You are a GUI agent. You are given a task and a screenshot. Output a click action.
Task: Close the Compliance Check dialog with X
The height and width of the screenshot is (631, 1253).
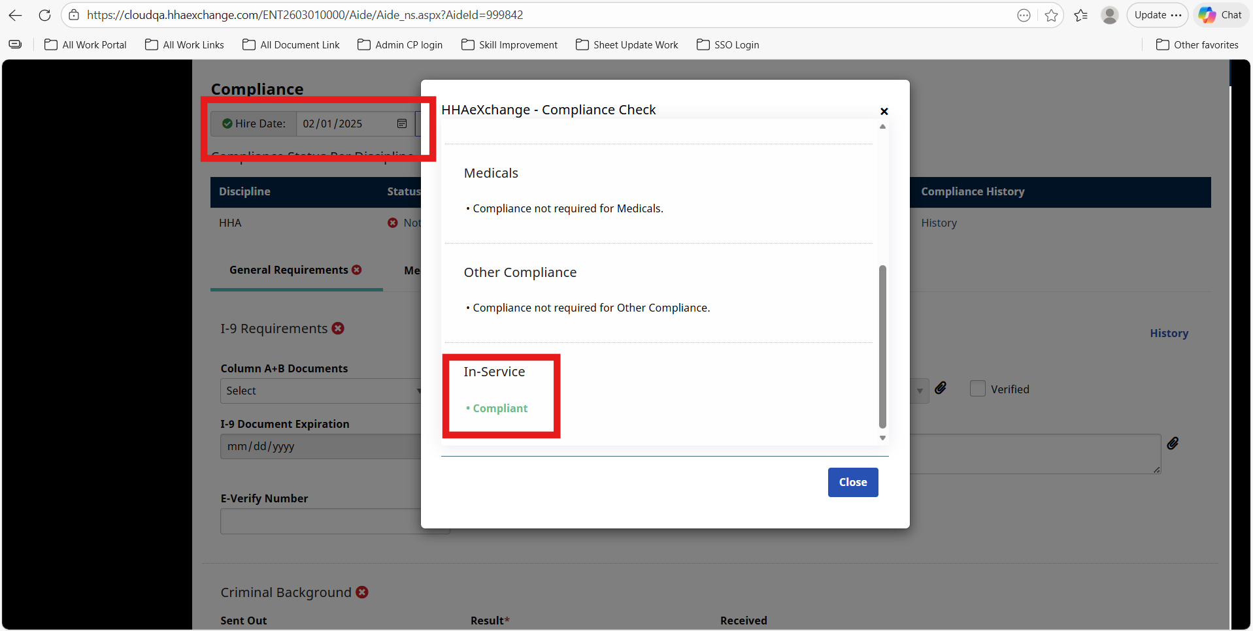coord(884,112)
